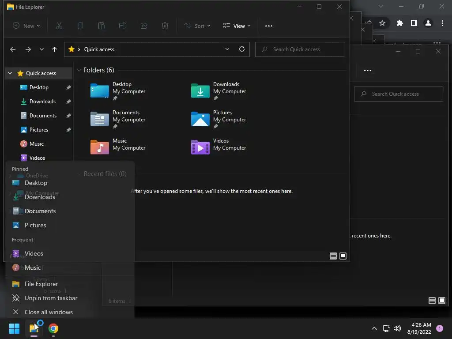Collapse the Folders (6) group
This screenshot has height=339, width=452.
(79, 70)
